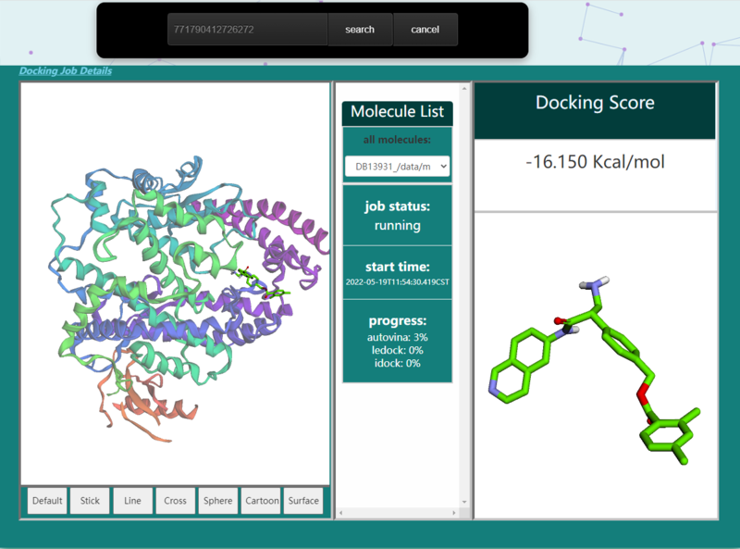This screenshot has width=740, height=549.
Task: Open the Docking Job Details link
Action: 66,71
